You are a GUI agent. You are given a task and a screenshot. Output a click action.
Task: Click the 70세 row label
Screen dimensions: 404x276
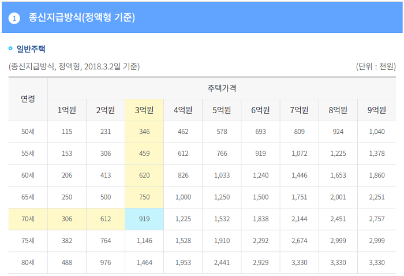28,219
